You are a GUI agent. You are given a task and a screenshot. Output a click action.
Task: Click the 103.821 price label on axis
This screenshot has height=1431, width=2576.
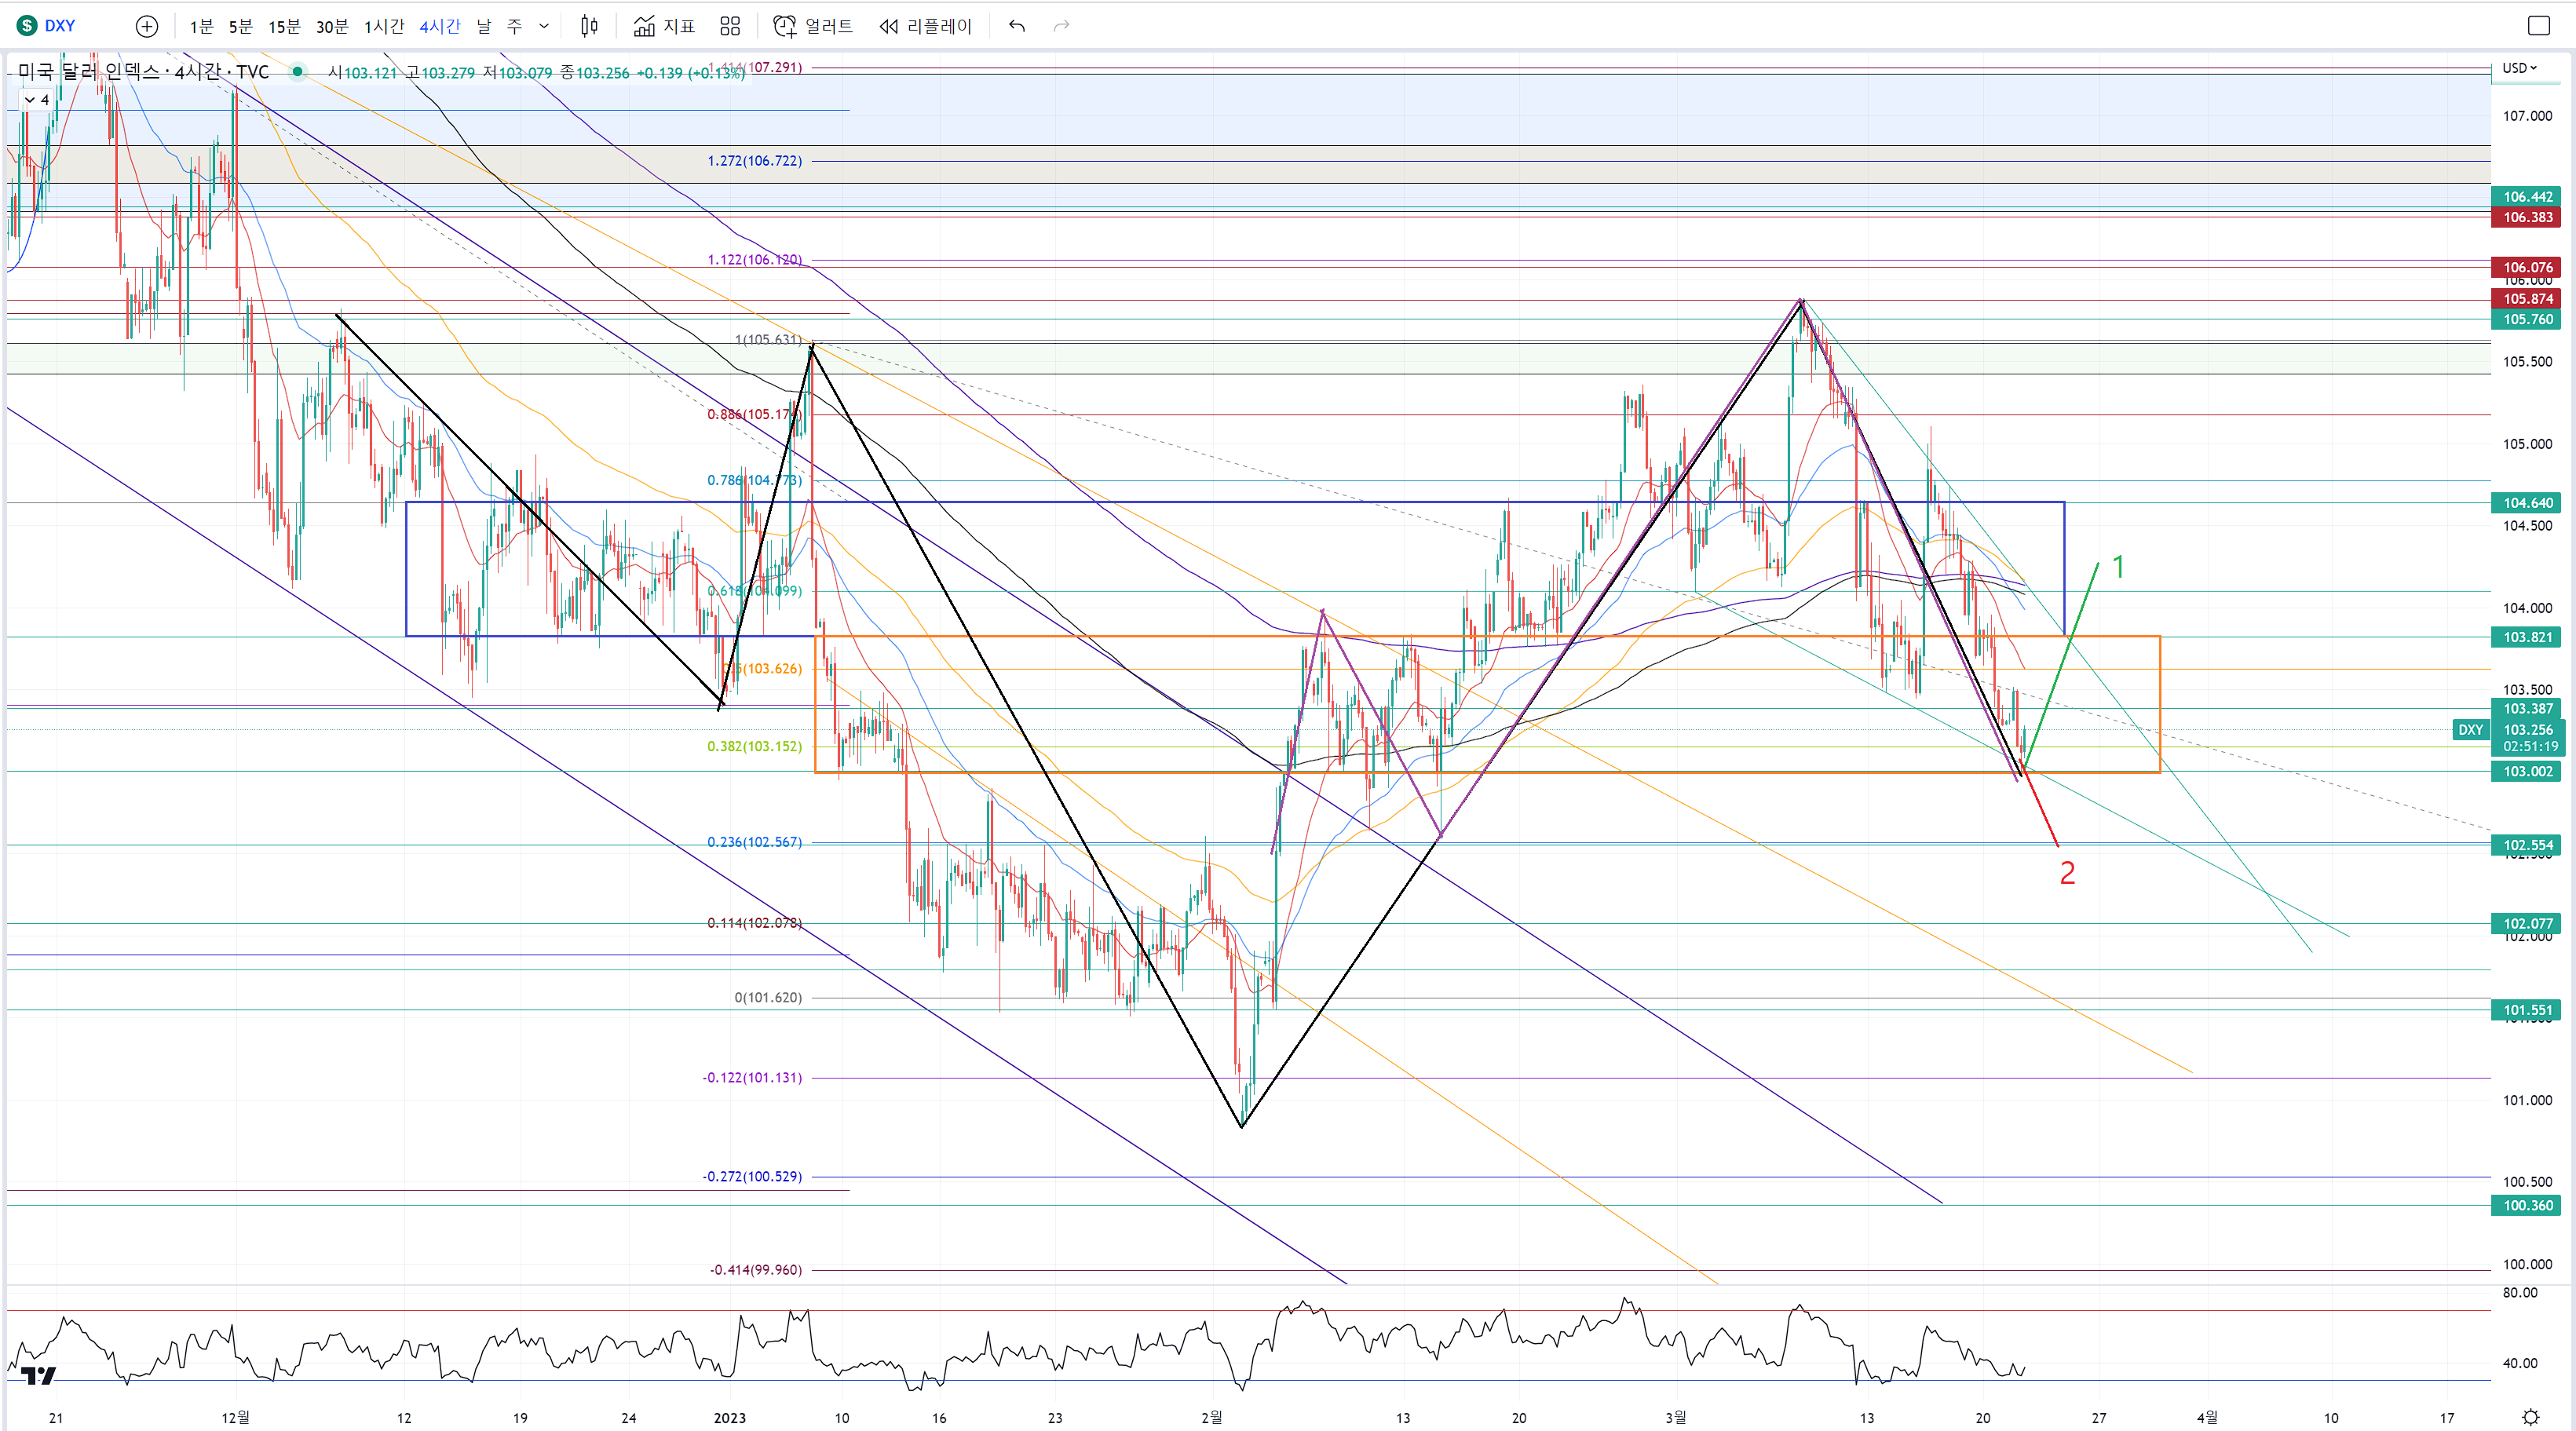[x=2527, y=637]
